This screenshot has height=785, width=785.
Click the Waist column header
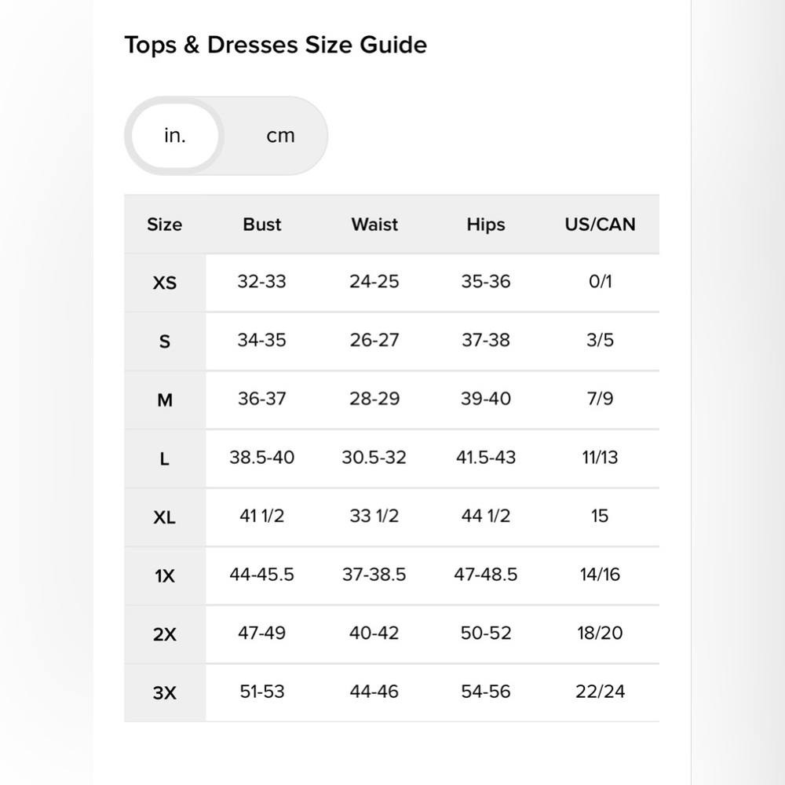374,225
